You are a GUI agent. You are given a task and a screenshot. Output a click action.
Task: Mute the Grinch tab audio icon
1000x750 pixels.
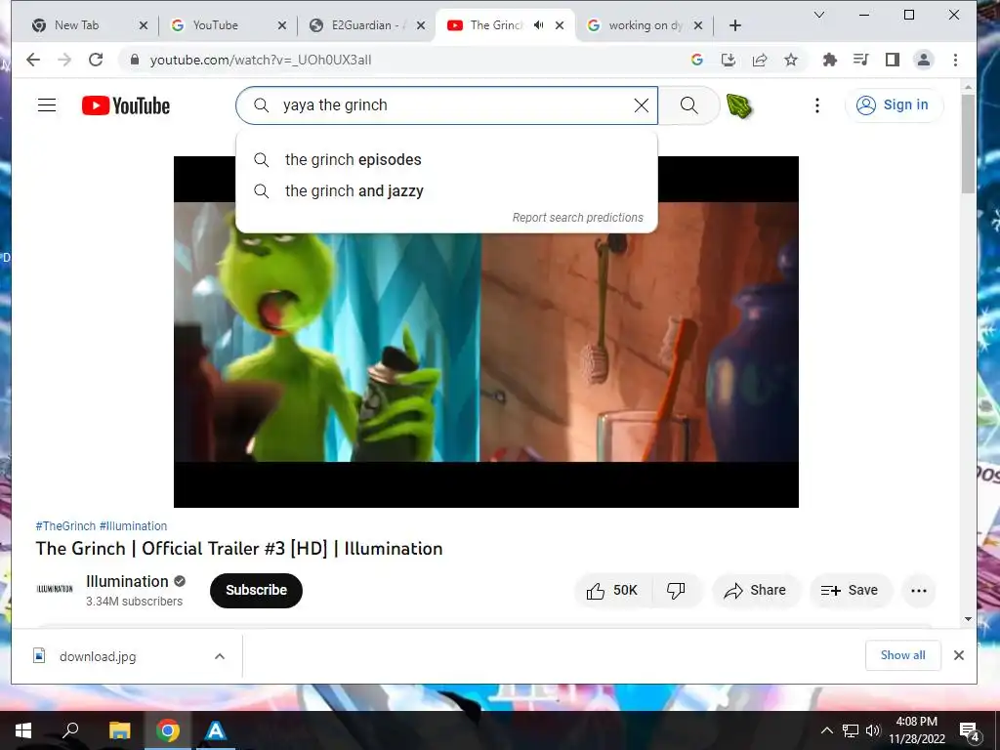click(x=539, y=25)
